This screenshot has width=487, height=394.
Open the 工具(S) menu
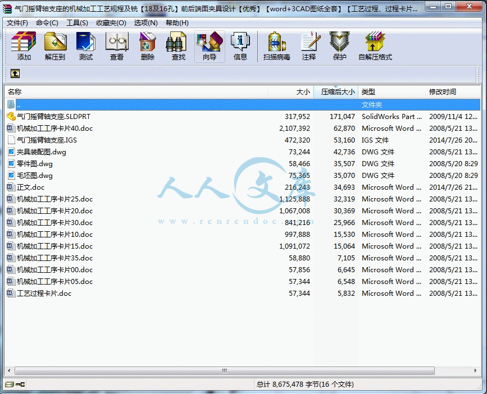point(77,23)
